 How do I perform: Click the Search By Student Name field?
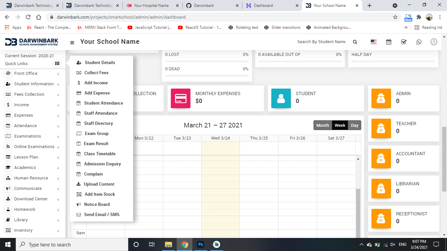tap(321, 42)
